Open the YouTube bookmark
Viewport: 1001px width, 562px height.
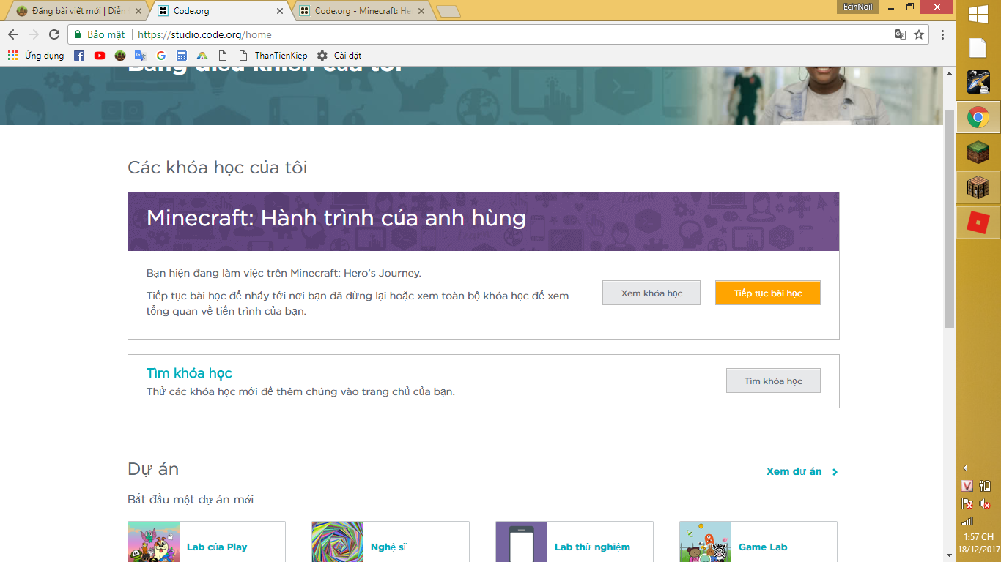(x=100, y=56)
